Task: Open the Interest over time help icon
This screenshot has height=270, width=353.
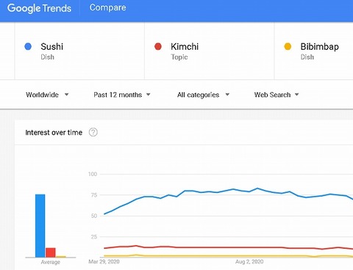Action: pos(93,132)
